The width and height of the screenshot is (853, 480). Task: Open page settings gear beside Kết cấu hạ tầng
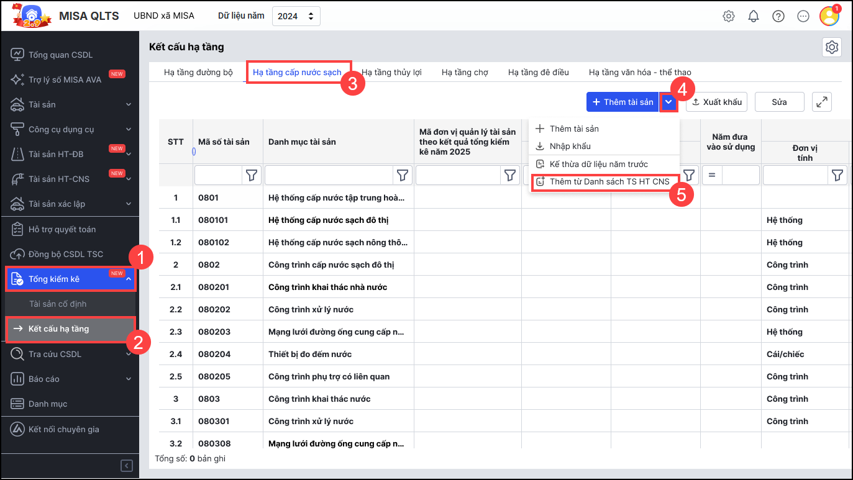pyautogui.click(x=832, y=47)
